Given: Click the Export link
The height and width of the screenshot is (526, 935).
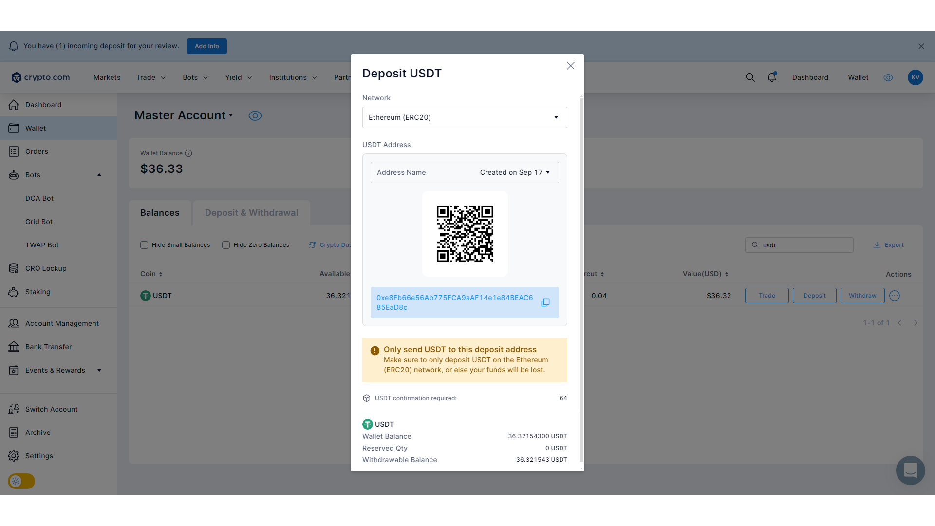Looking at the screenshot, I should point(888,245).
